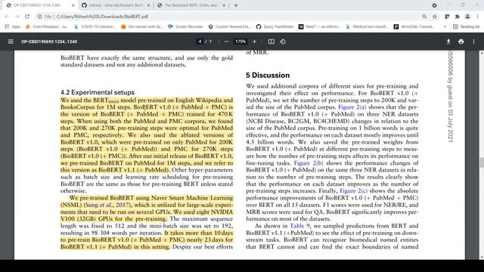This screenshot has height=272, width=484.
Task: Open PDF viewer more actions menu
Action: 473,42
